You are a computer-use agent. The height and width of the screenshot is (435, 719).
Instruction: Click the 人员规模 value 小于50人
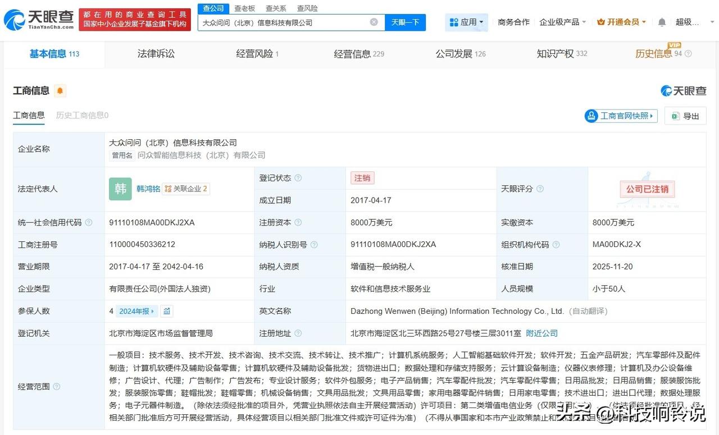coord(608,289)
